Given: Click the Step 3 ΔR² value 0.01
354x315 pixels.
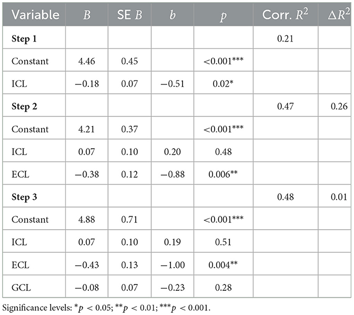Looking at the screenshot, I should [339, 197].
